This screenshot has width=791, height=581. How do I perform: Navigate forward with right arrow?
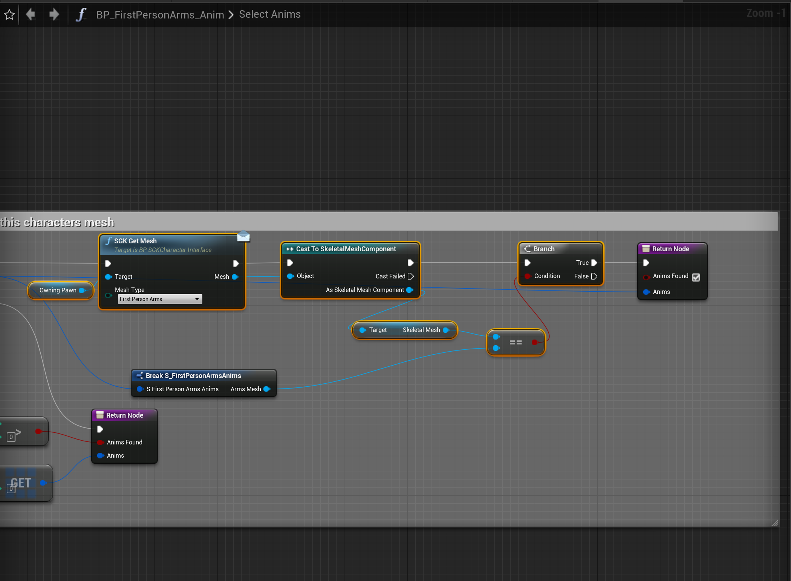[x=54, y=15]
